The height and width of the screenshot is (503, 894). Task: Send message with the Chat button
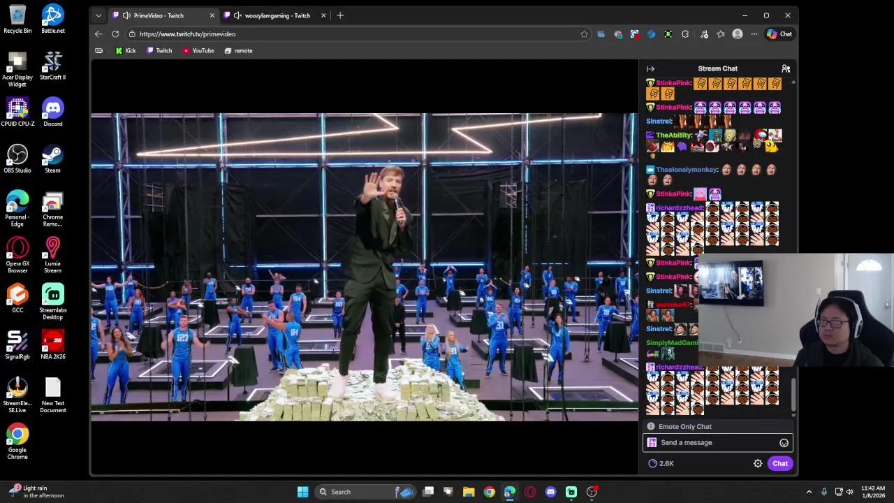pos(780,463)
